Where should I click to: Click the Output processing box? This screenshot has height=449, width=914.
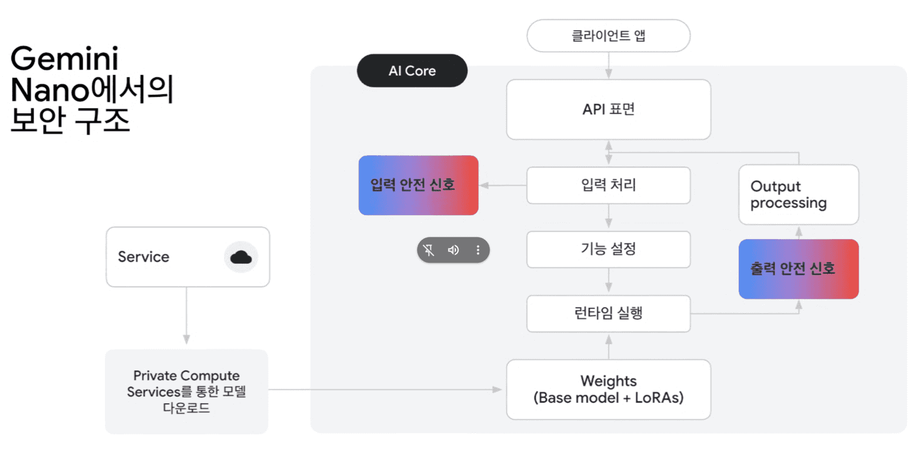pos(798,195)
